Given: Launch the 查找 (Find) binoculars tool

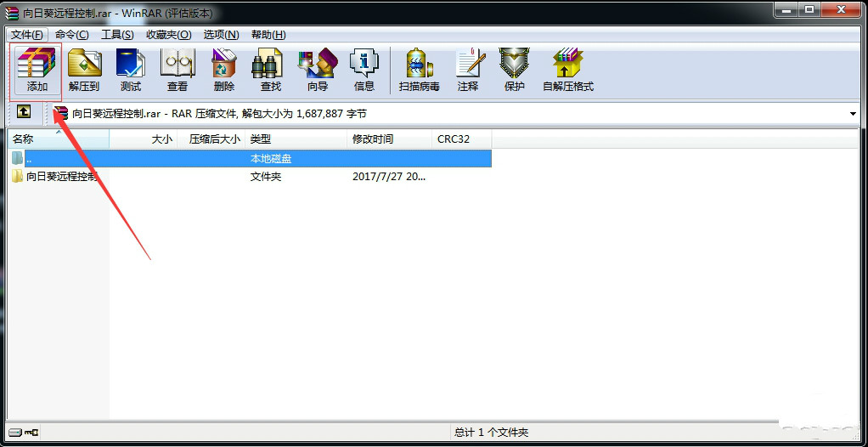Looking at the screenshot, I should [271, 71].
